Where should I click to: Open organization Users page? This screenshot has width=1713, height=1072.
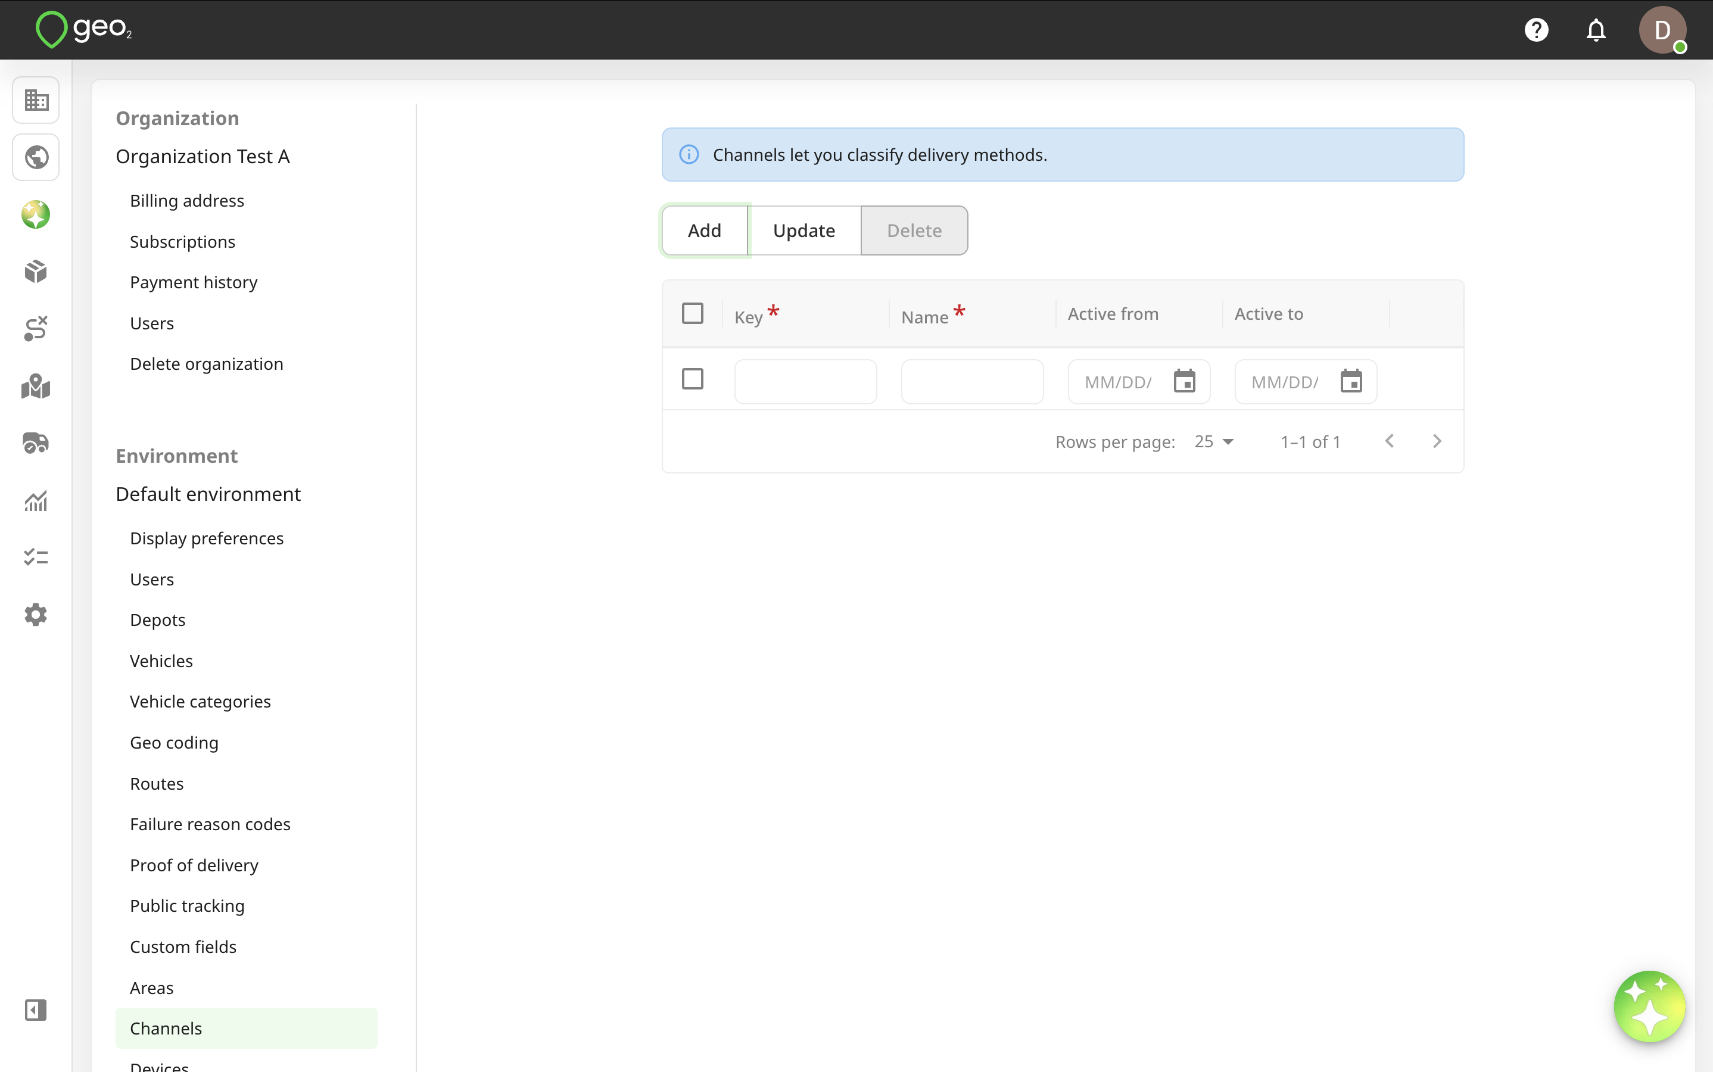point(152,323)
